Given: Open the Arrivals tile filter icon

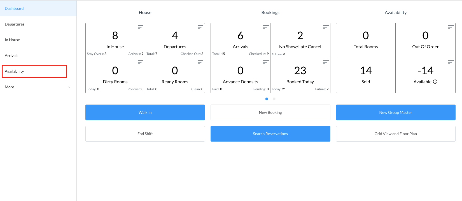Looking at the screenshot, I should click(266, 27).
